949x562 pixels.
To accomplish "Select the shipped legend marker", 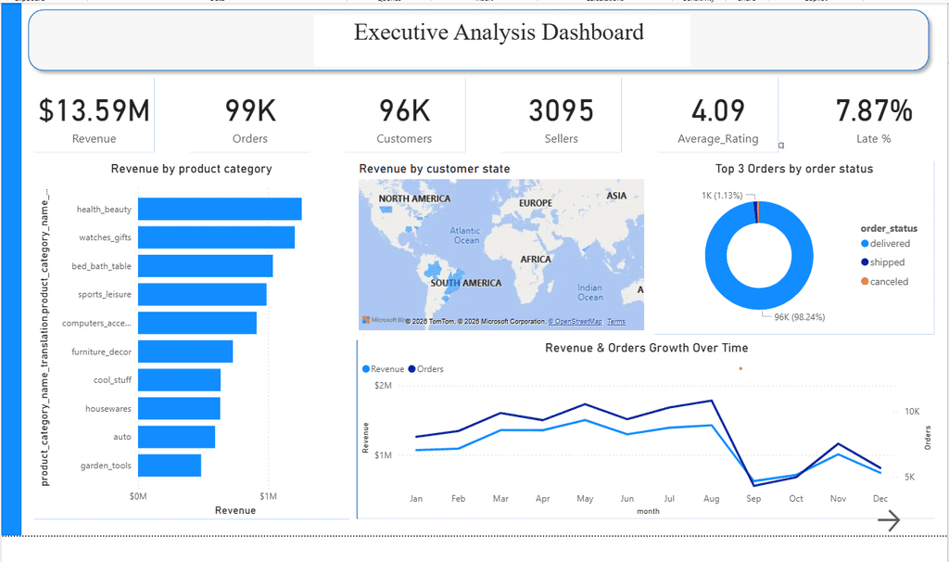I will pos(865,262).
